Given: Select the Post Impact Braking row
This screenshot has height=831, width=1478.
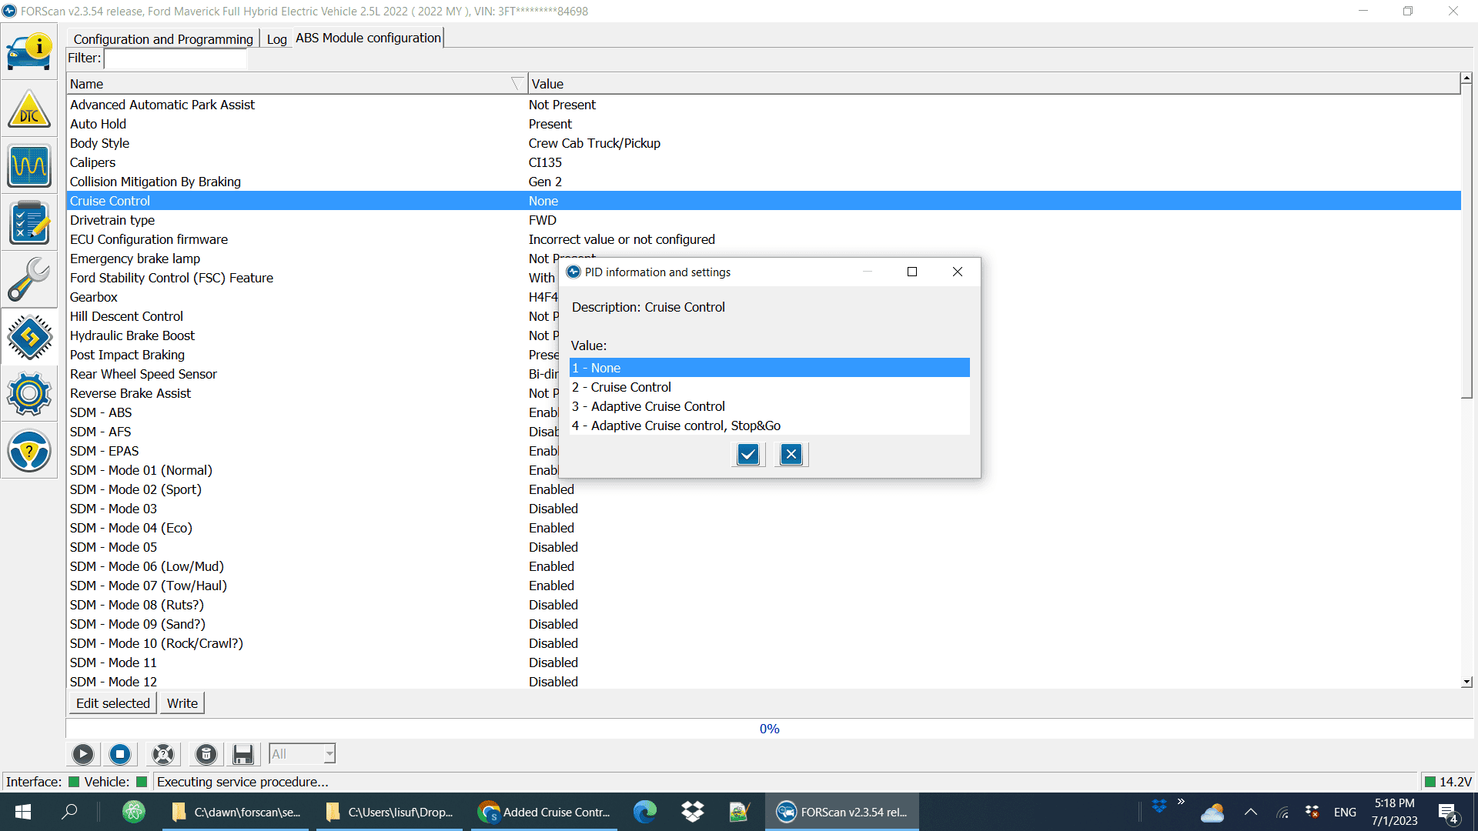Looking at the screenshot, I should (x=312, y=355).
